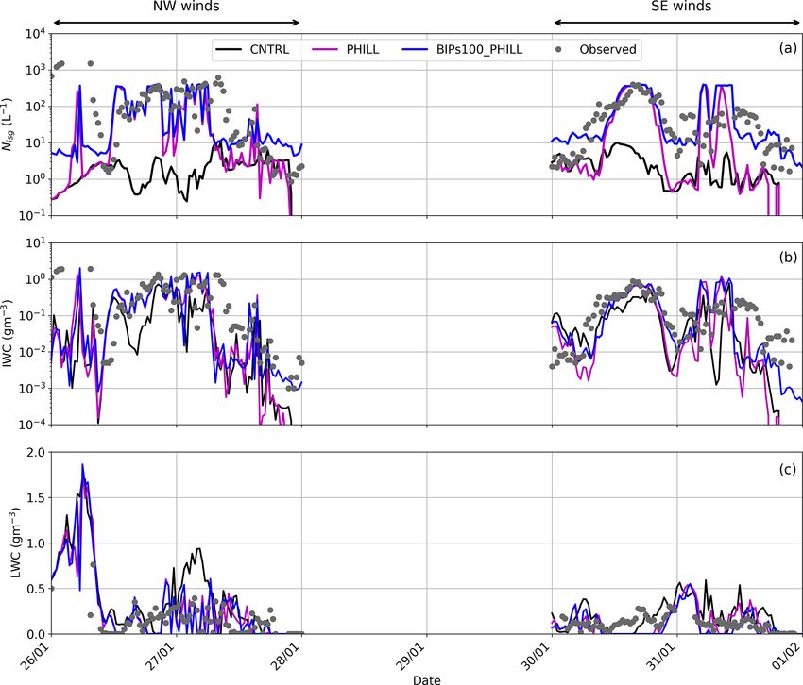
Task: Click the 2.0 tick on LWC axis
Action: click(36, 453)
